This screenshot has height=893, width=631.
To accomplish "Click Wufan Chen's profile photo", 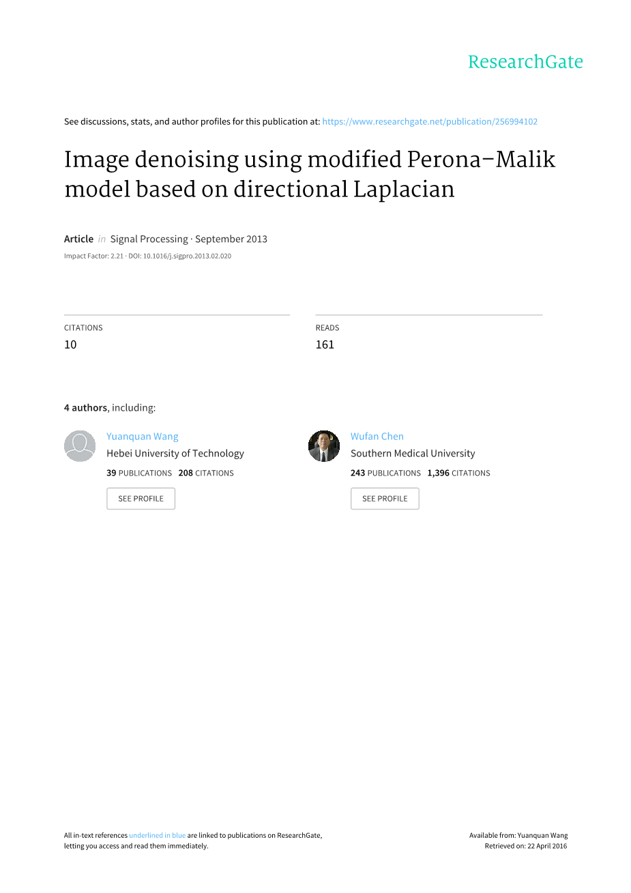I will pyautogui.click(x=324, y=446).
